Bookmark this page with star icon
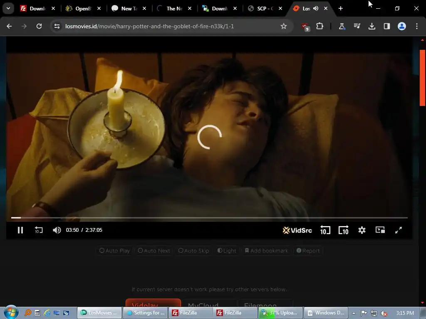This screenshot has width=426, height=319. 283,26
